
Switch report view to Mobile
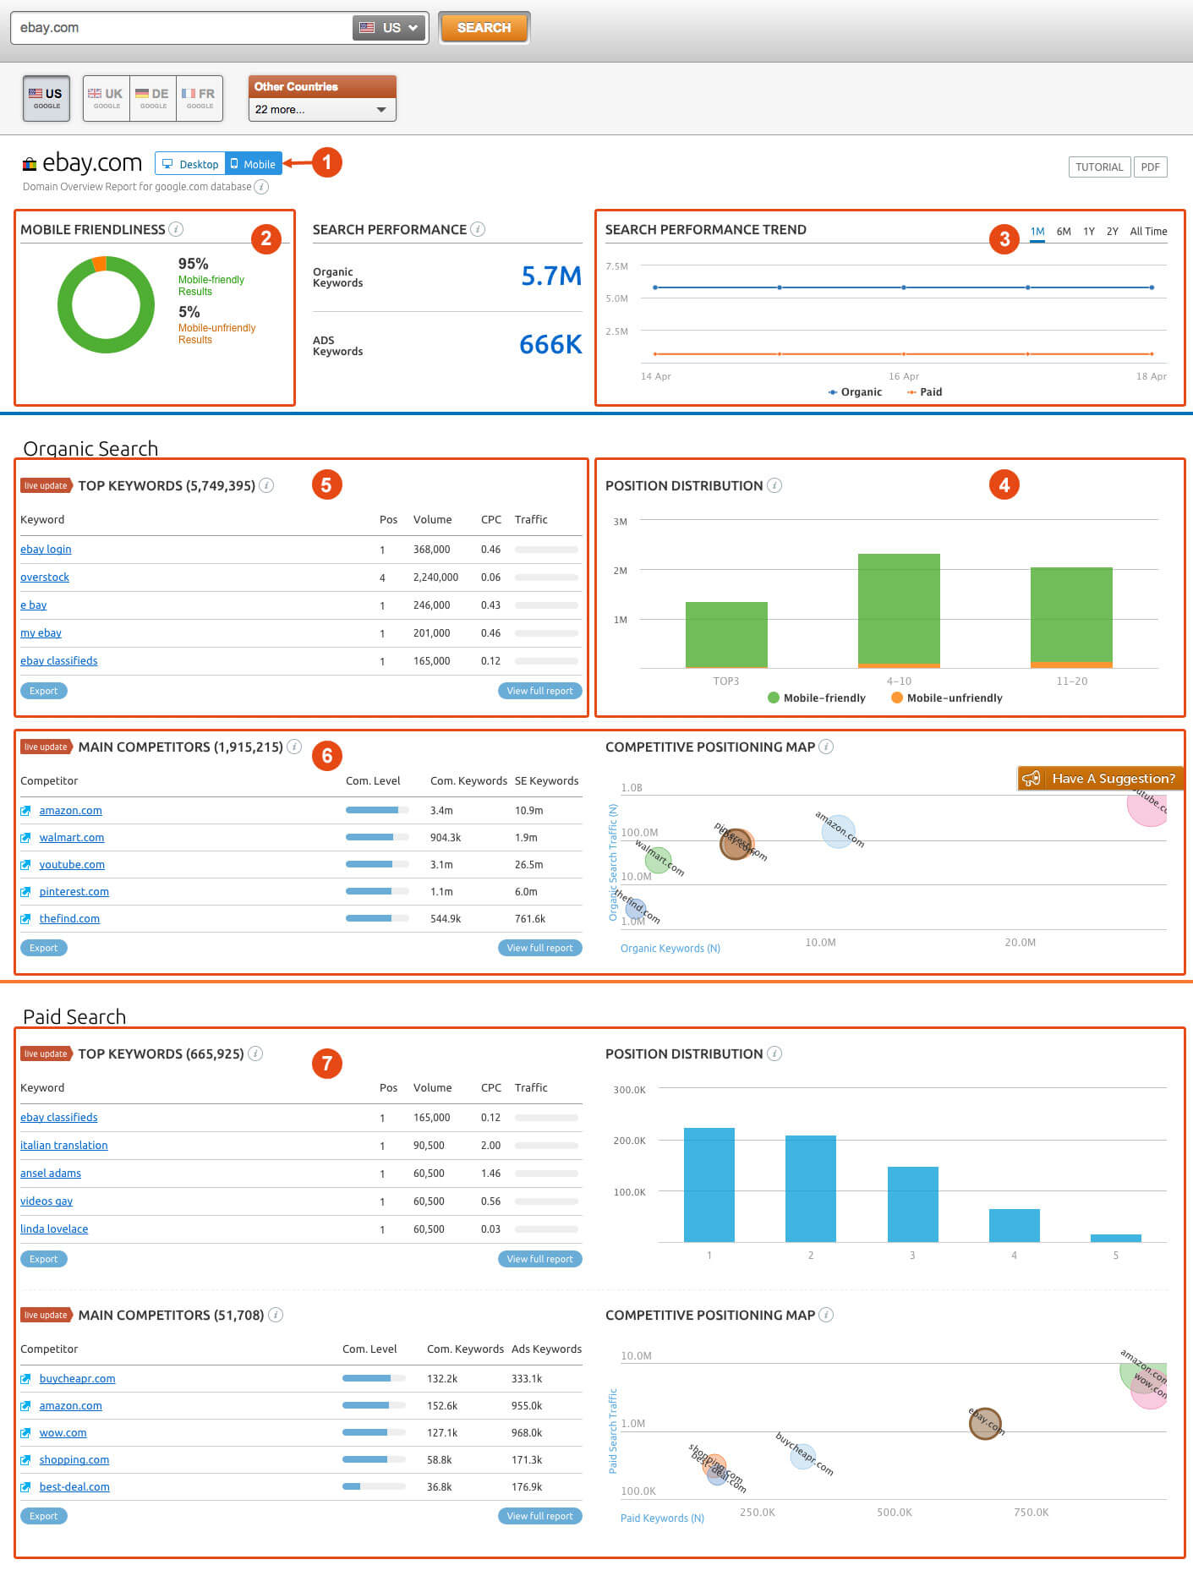tap(254, 164)
